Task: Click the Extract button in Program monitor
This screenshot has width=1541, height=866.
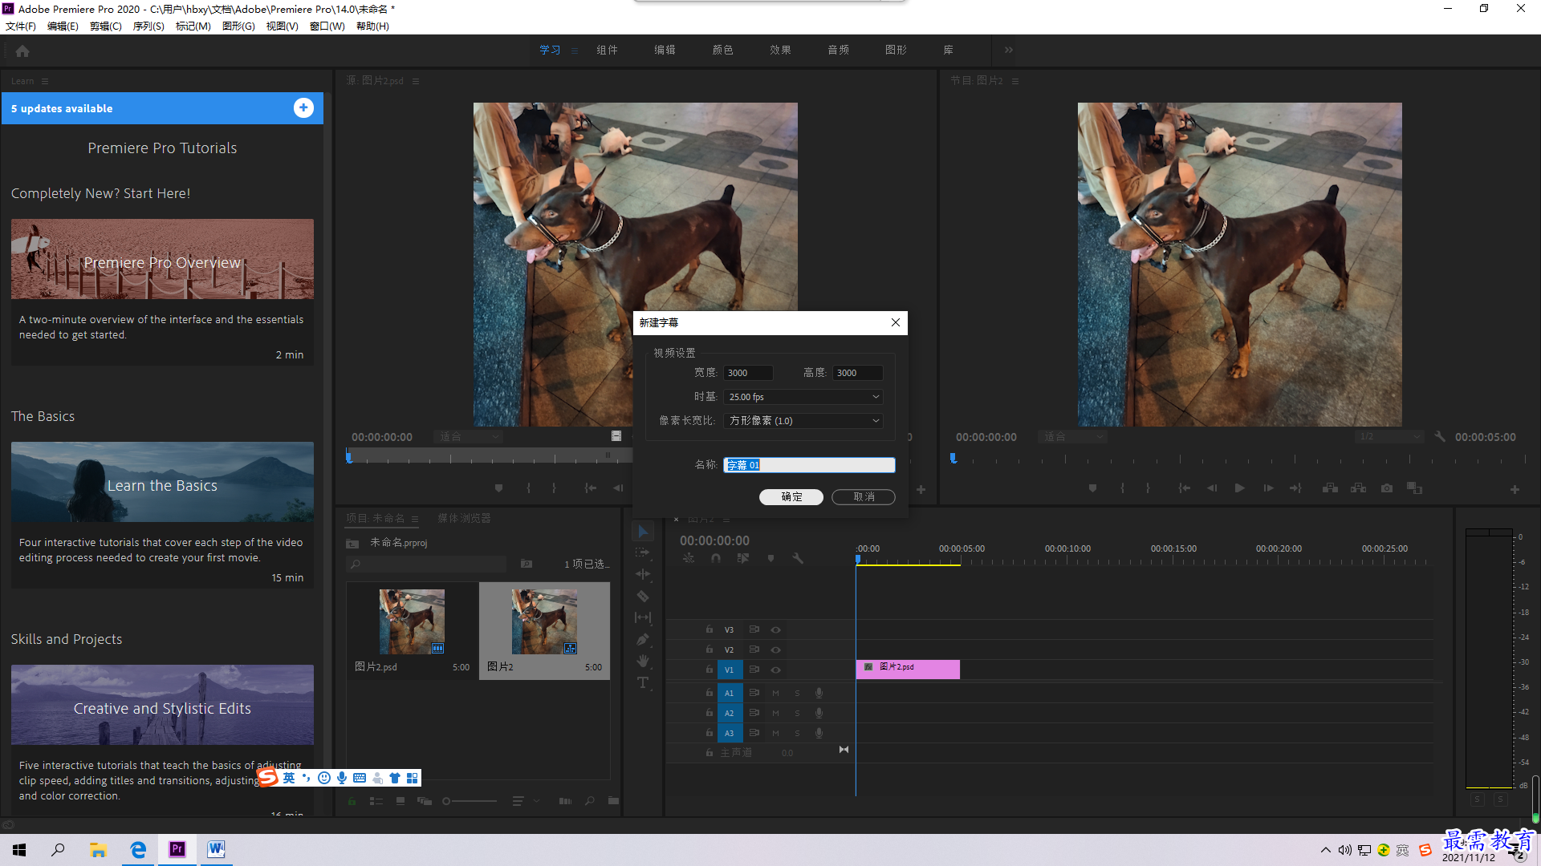Action: pos(1358,488)
